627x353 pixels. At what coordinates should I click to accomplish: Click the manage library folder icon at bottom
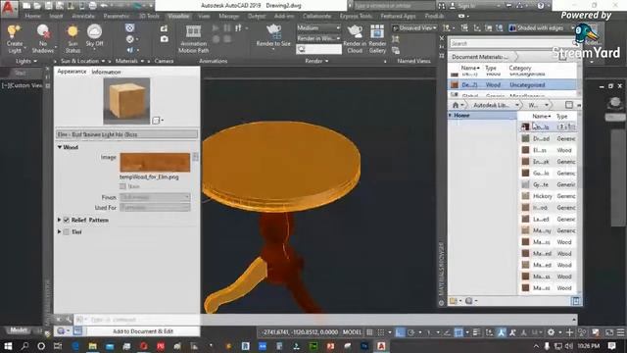(454, 301)
